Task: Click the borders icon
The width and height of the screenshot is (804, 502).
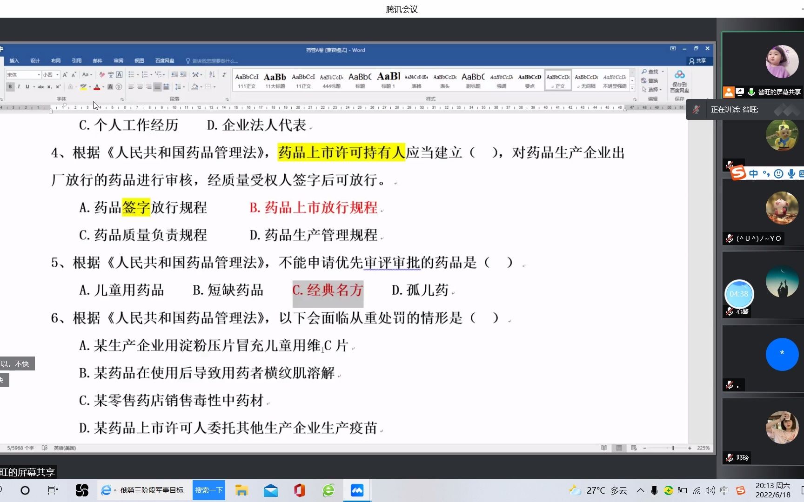Action: coord(208,87)
